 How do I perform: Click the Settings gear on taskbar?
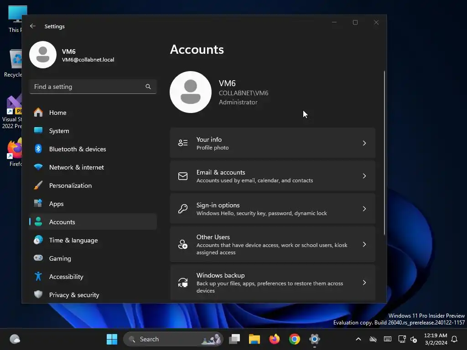[315, 339]
